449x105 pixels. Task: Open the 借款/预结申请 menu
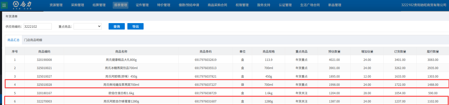(189, 5)
